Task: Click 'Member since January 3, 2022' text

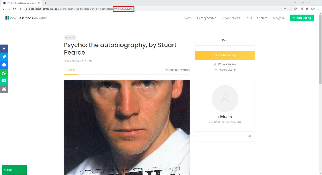Action: coord(225,122)
